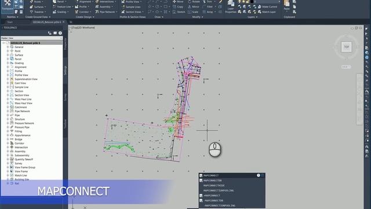The height and width of the screenshot is (209, 371).
Task: Switch to GEOALUS_Betooni drawing tab
Action: pos(46,22)
